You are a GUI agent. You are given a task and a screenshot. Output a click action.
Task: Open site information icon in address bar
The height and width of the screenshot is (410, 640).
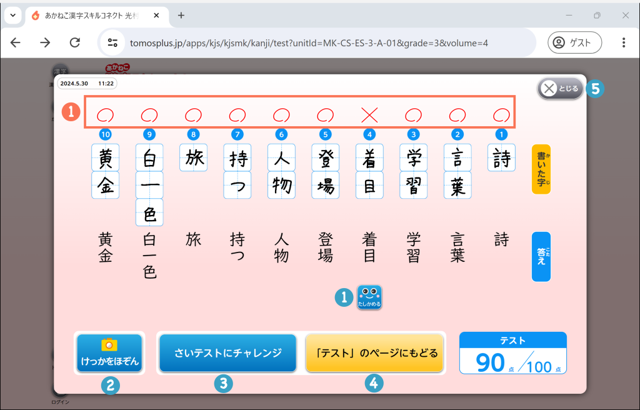coord(112,43)
